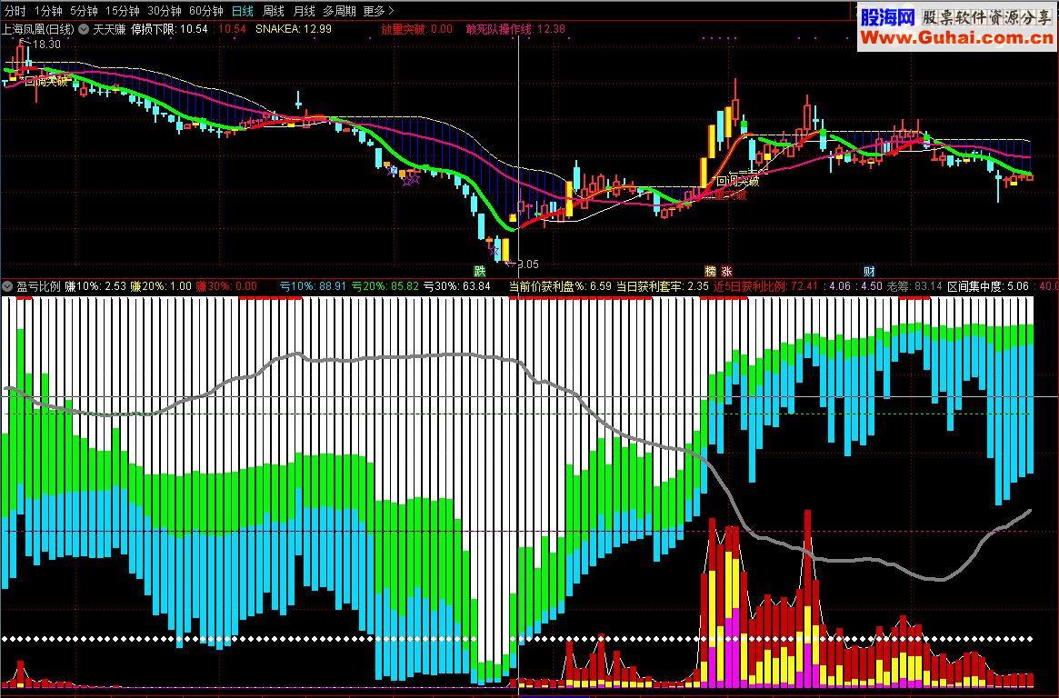
Task: Click the 上海凤凰(日线) stock title
Action: 38,29
